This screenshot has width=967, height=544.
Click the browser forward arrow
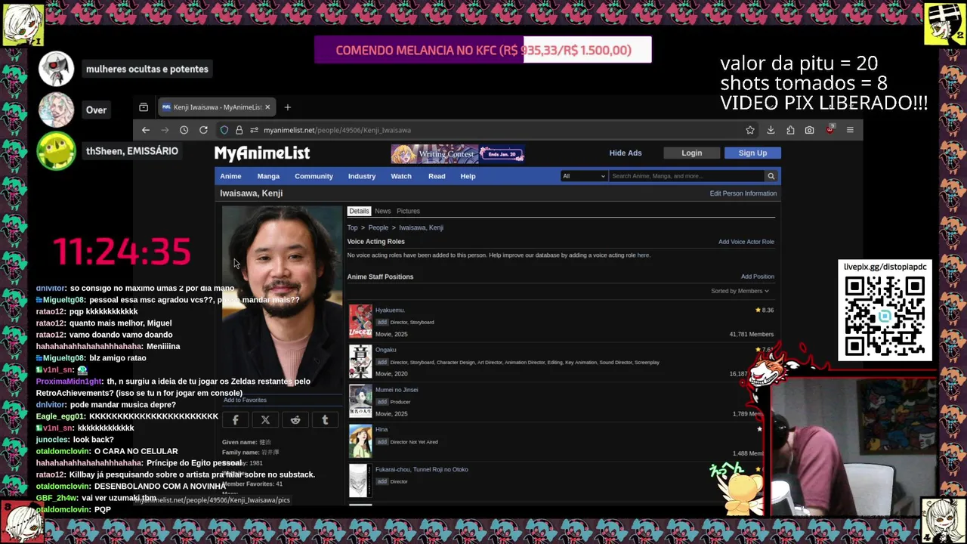(165, 130)
